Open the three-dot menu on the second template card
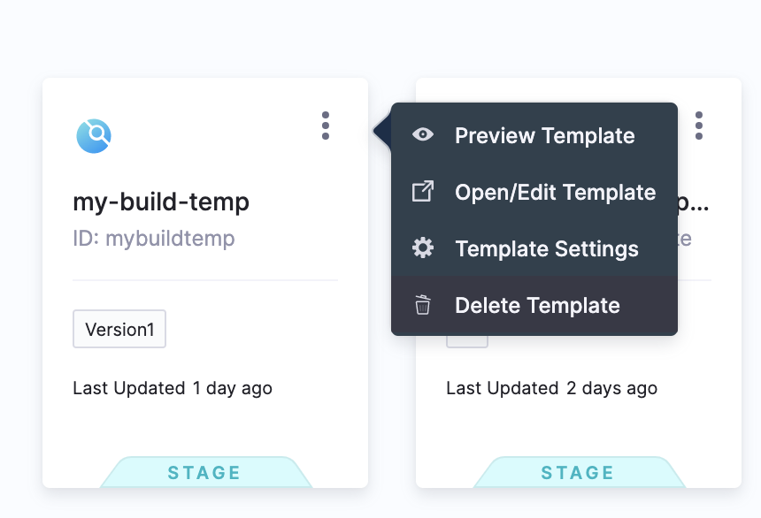The image size is (761, 518). [x=699, y=126]
